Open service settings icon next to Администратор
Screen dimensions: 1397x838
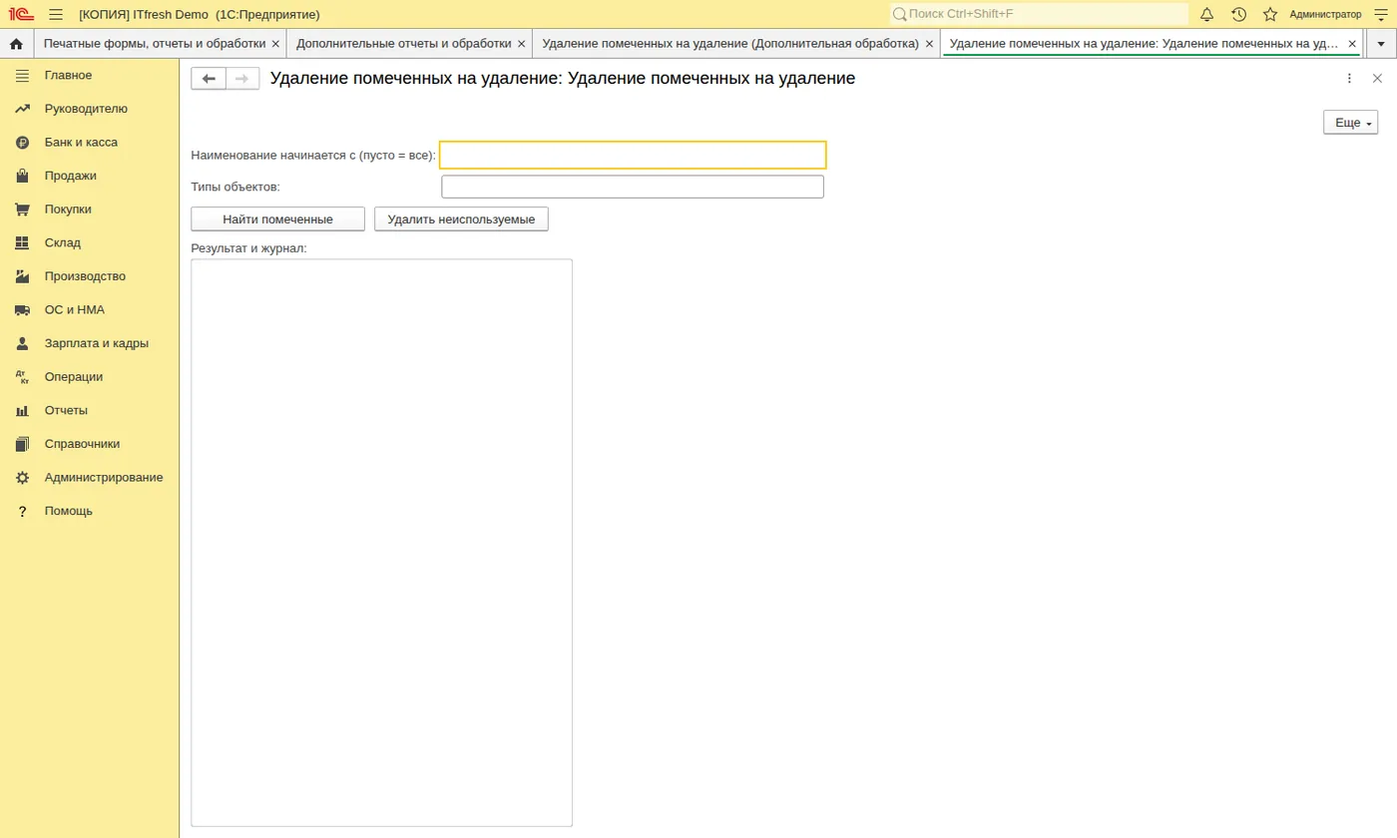point(1382,14)
